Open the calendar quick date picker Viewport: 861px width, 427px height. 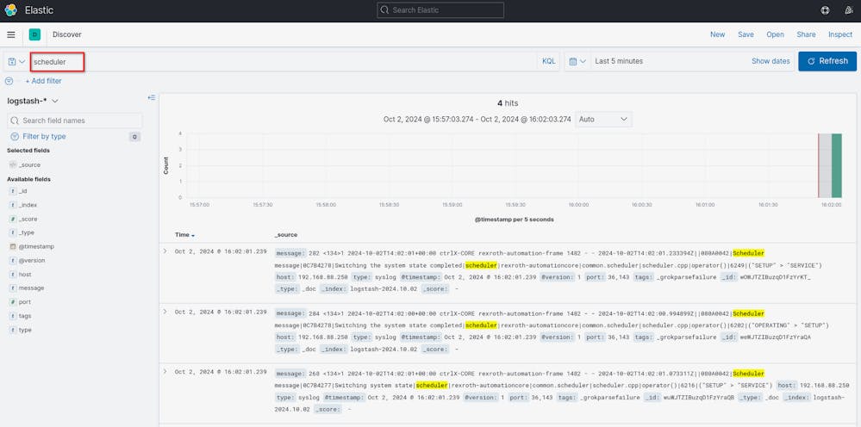(577, 61)
